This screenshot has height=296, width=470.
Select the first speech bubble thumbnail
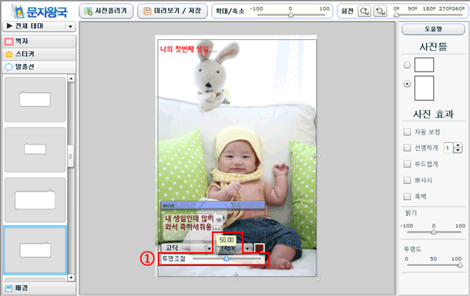[35, 100]
